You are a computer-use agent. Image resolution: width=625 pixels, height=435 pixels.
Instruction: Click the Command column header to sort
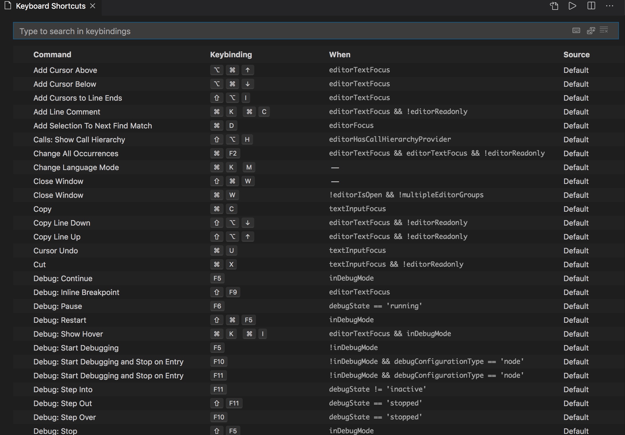tap(52, 54)
